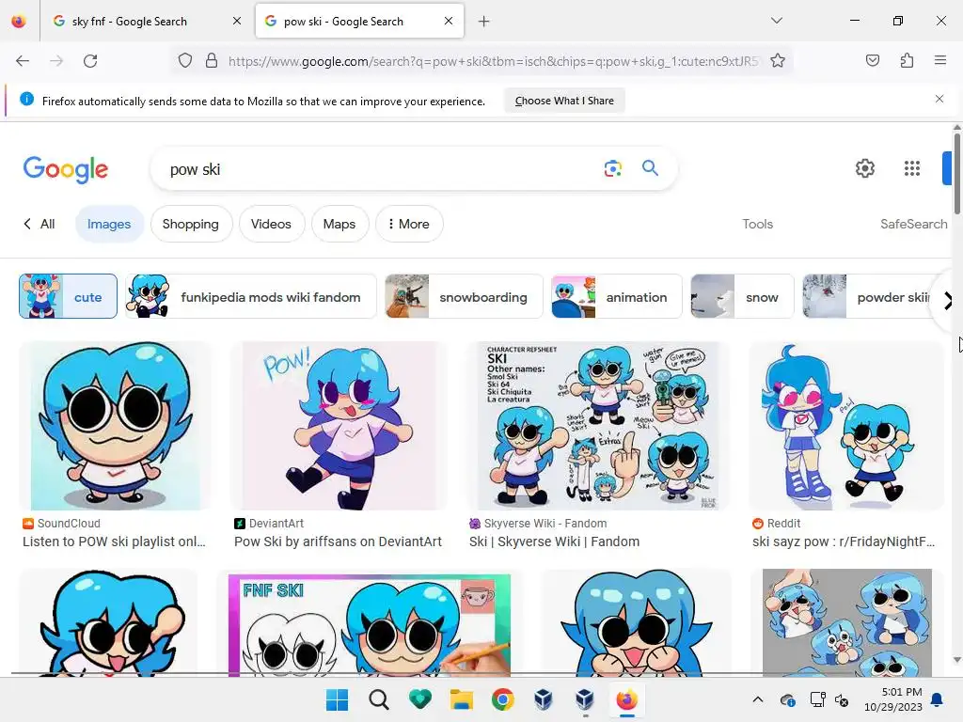Select the 'snow' suggestion chip
Image resolution: width=963 pixels, height=722 pixels.
point(742,296)
